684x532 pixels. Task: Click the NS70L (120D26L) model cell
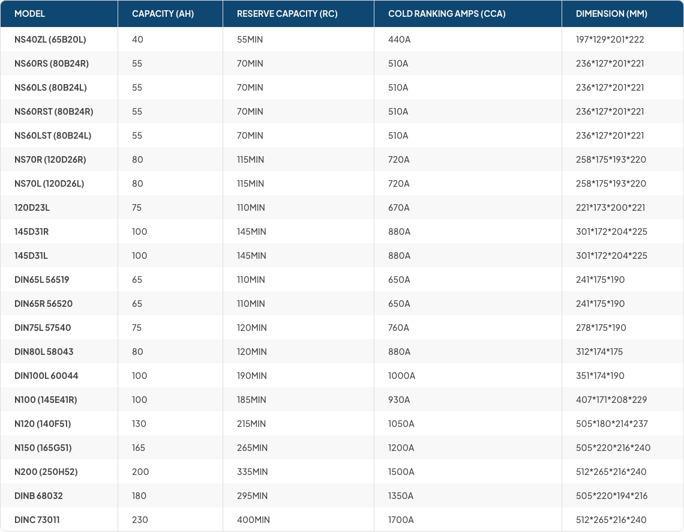click(49, 184)
